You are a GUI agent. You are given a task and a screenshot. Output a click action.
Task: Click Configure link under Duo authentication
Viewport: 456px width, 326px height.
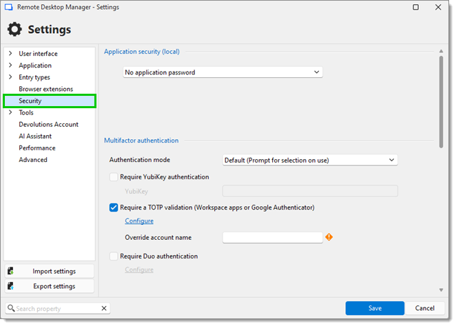139,269
